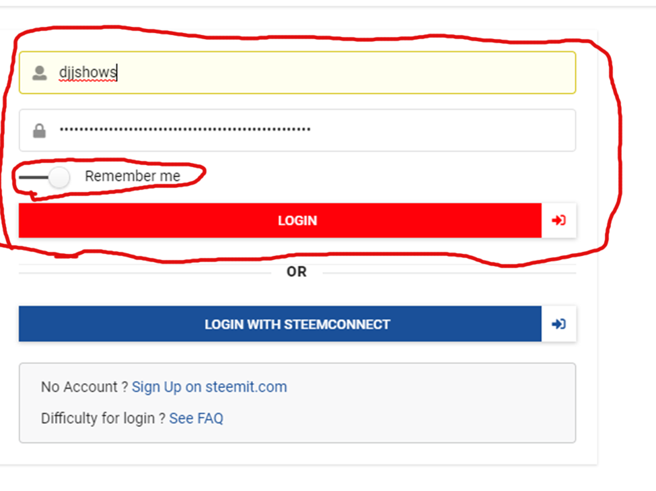Viewport: 656px width, 491px height.
Task: Click the No Account ? text
Action: click(84, 387)
